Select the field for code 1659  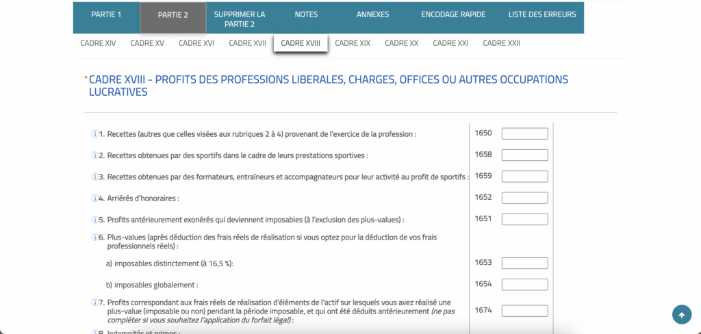(x=525, y=177)
